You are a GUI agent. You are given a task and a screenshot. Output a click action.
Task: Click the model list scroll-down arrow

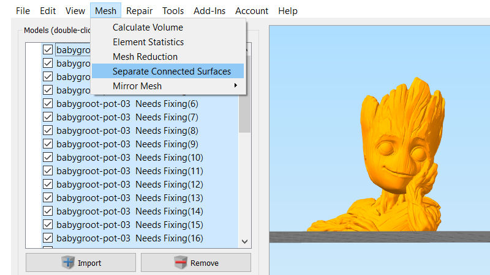pyautogui.click(x=244, y=241)
